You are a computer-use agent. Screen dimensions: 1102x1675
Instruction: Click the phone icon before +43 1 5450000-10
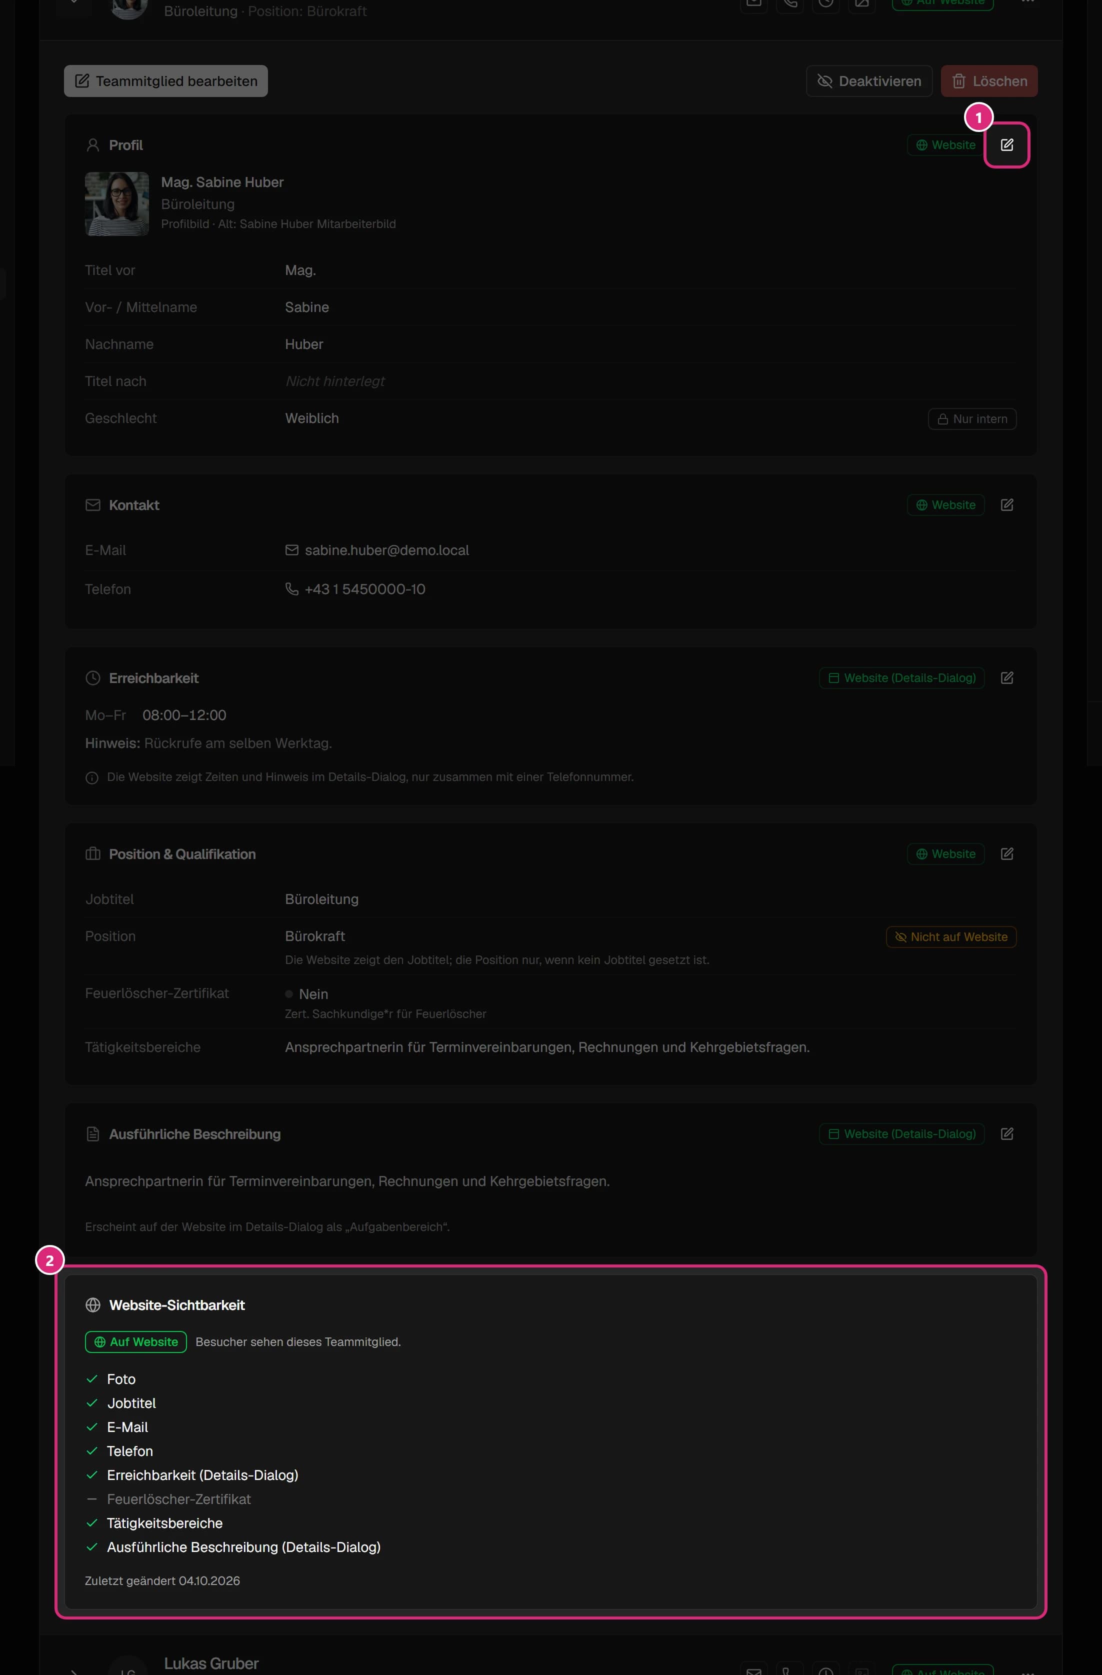291,589
